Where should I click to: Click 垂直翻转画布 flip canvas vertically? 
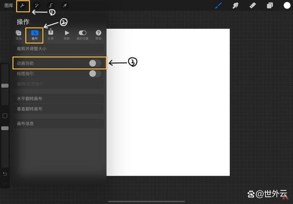coord(59,109)
